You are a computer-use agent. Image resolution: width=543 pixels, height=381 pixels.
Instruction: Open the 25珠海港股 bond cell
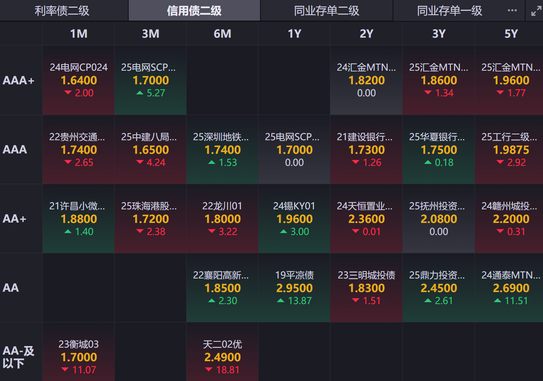(150, 219)
